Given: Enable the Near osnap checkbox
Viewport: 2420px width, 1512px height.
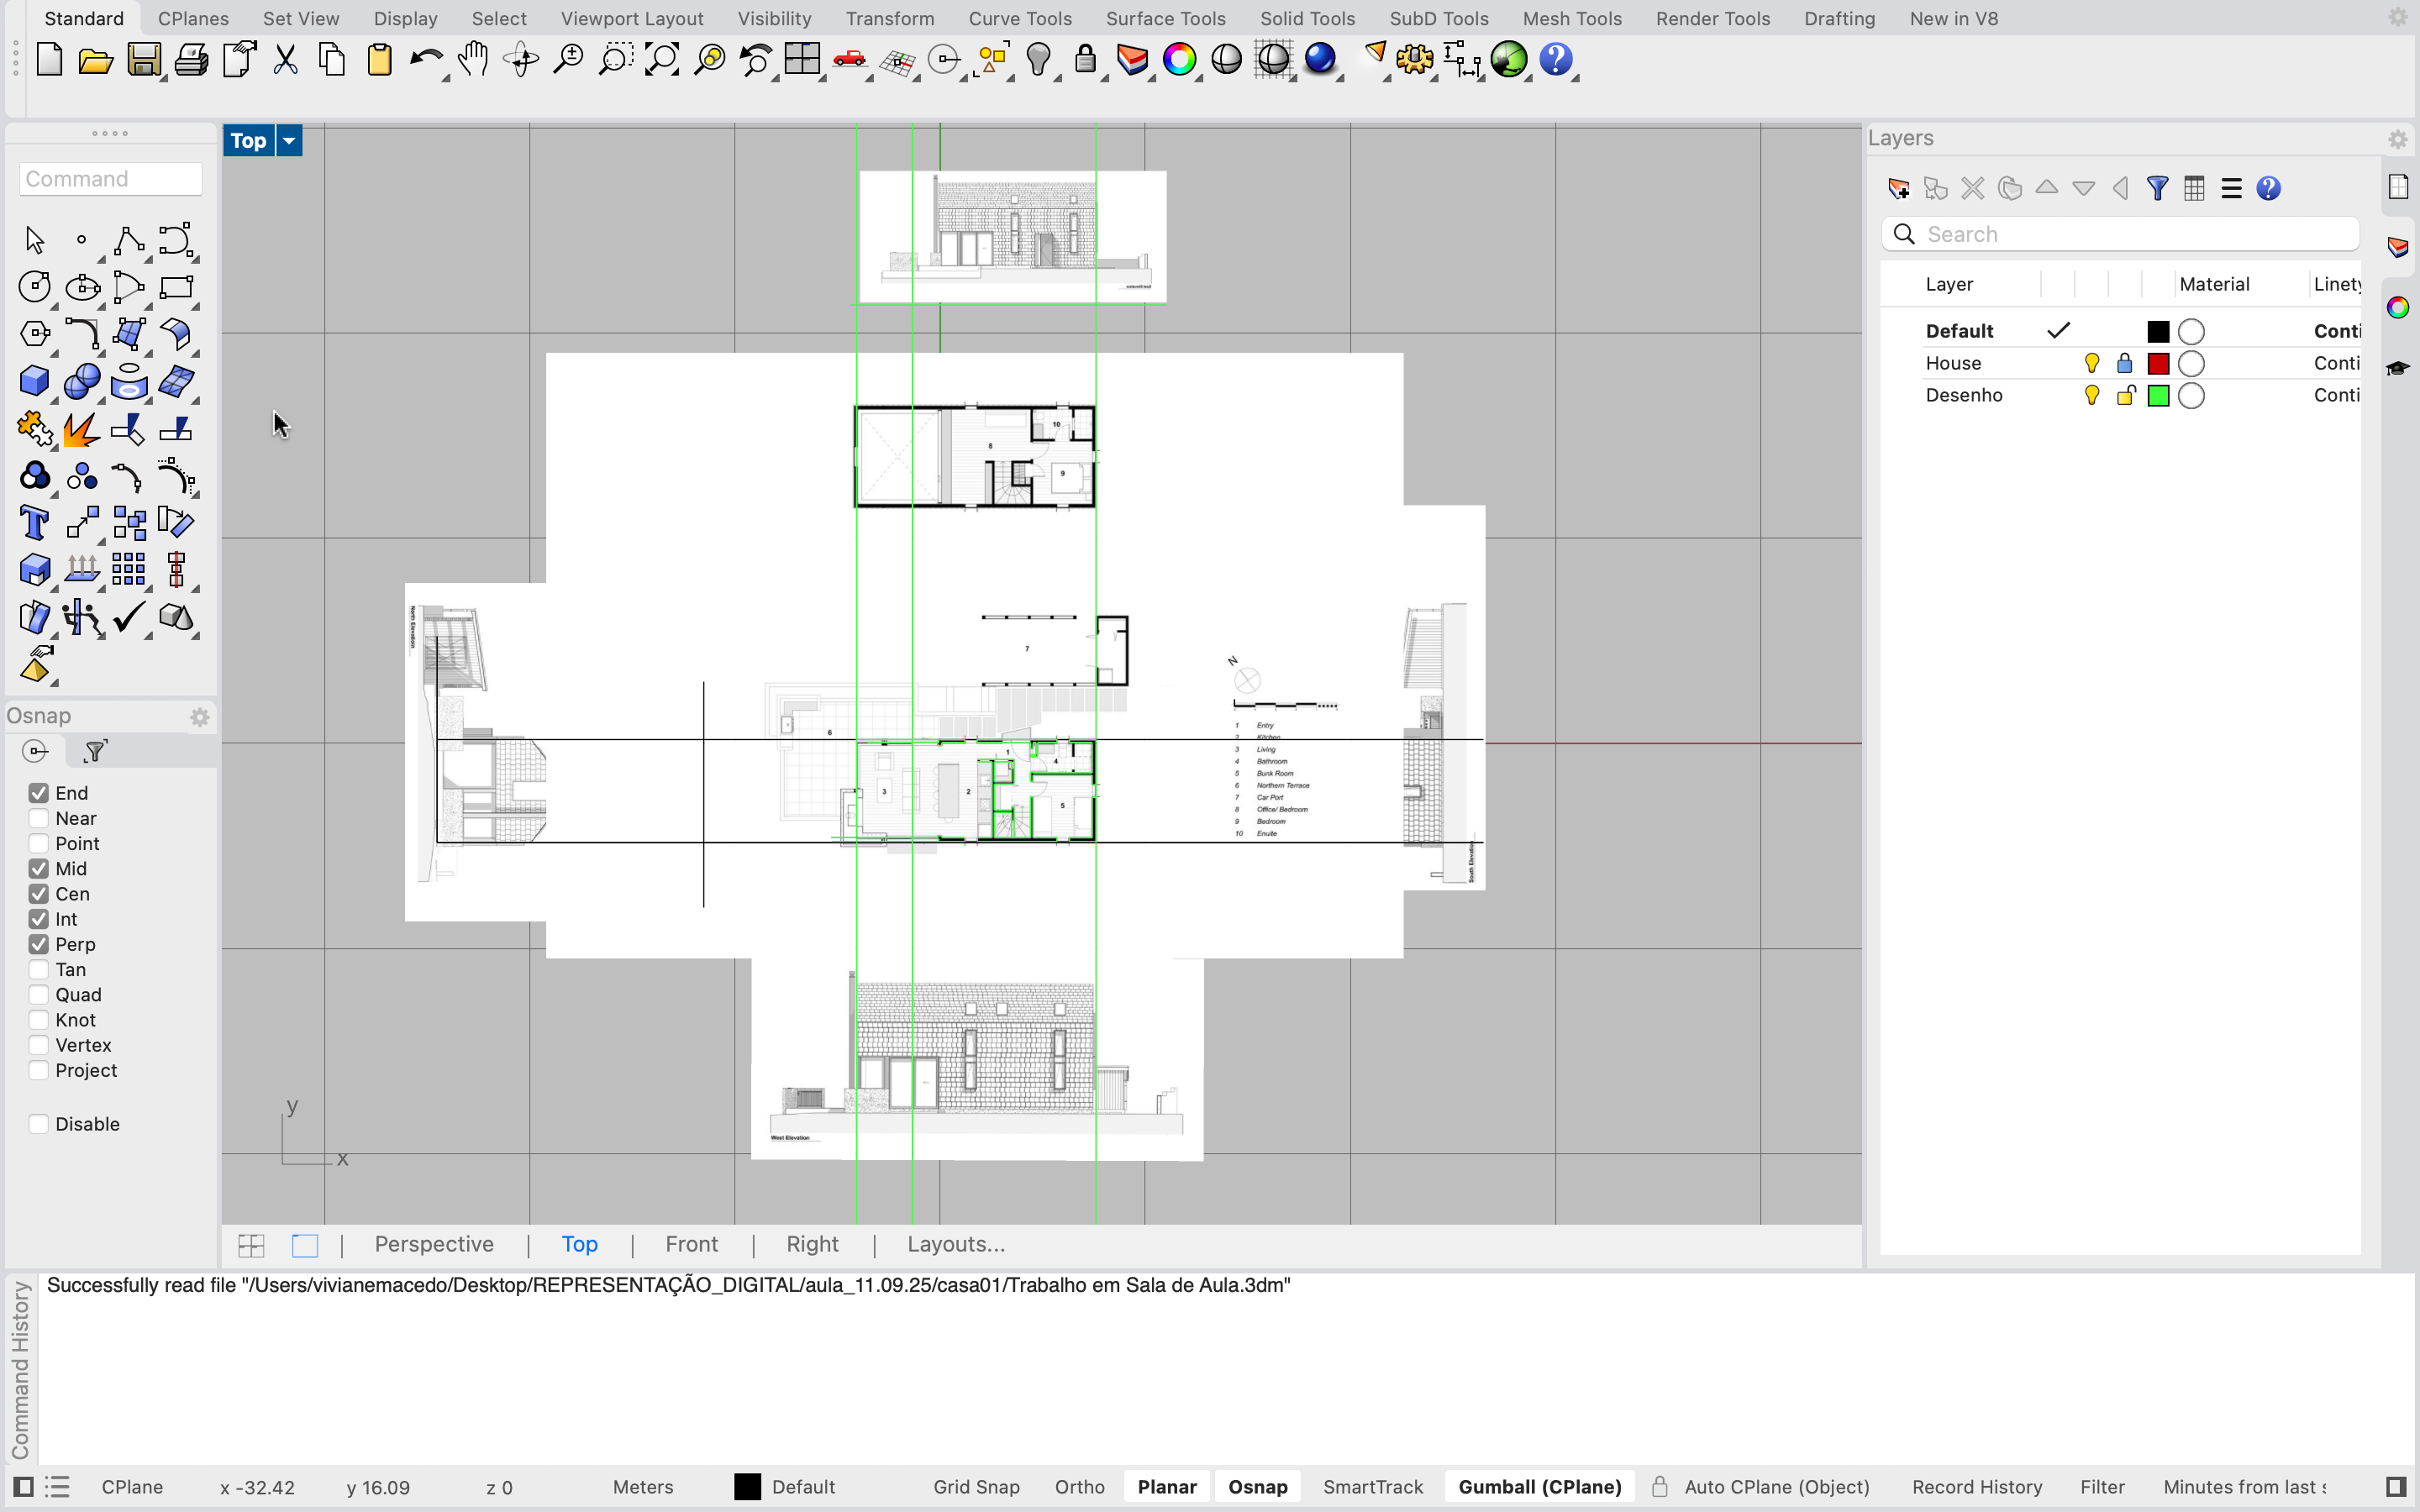Looking at the screenshot, I should click(x=39, y=818).
